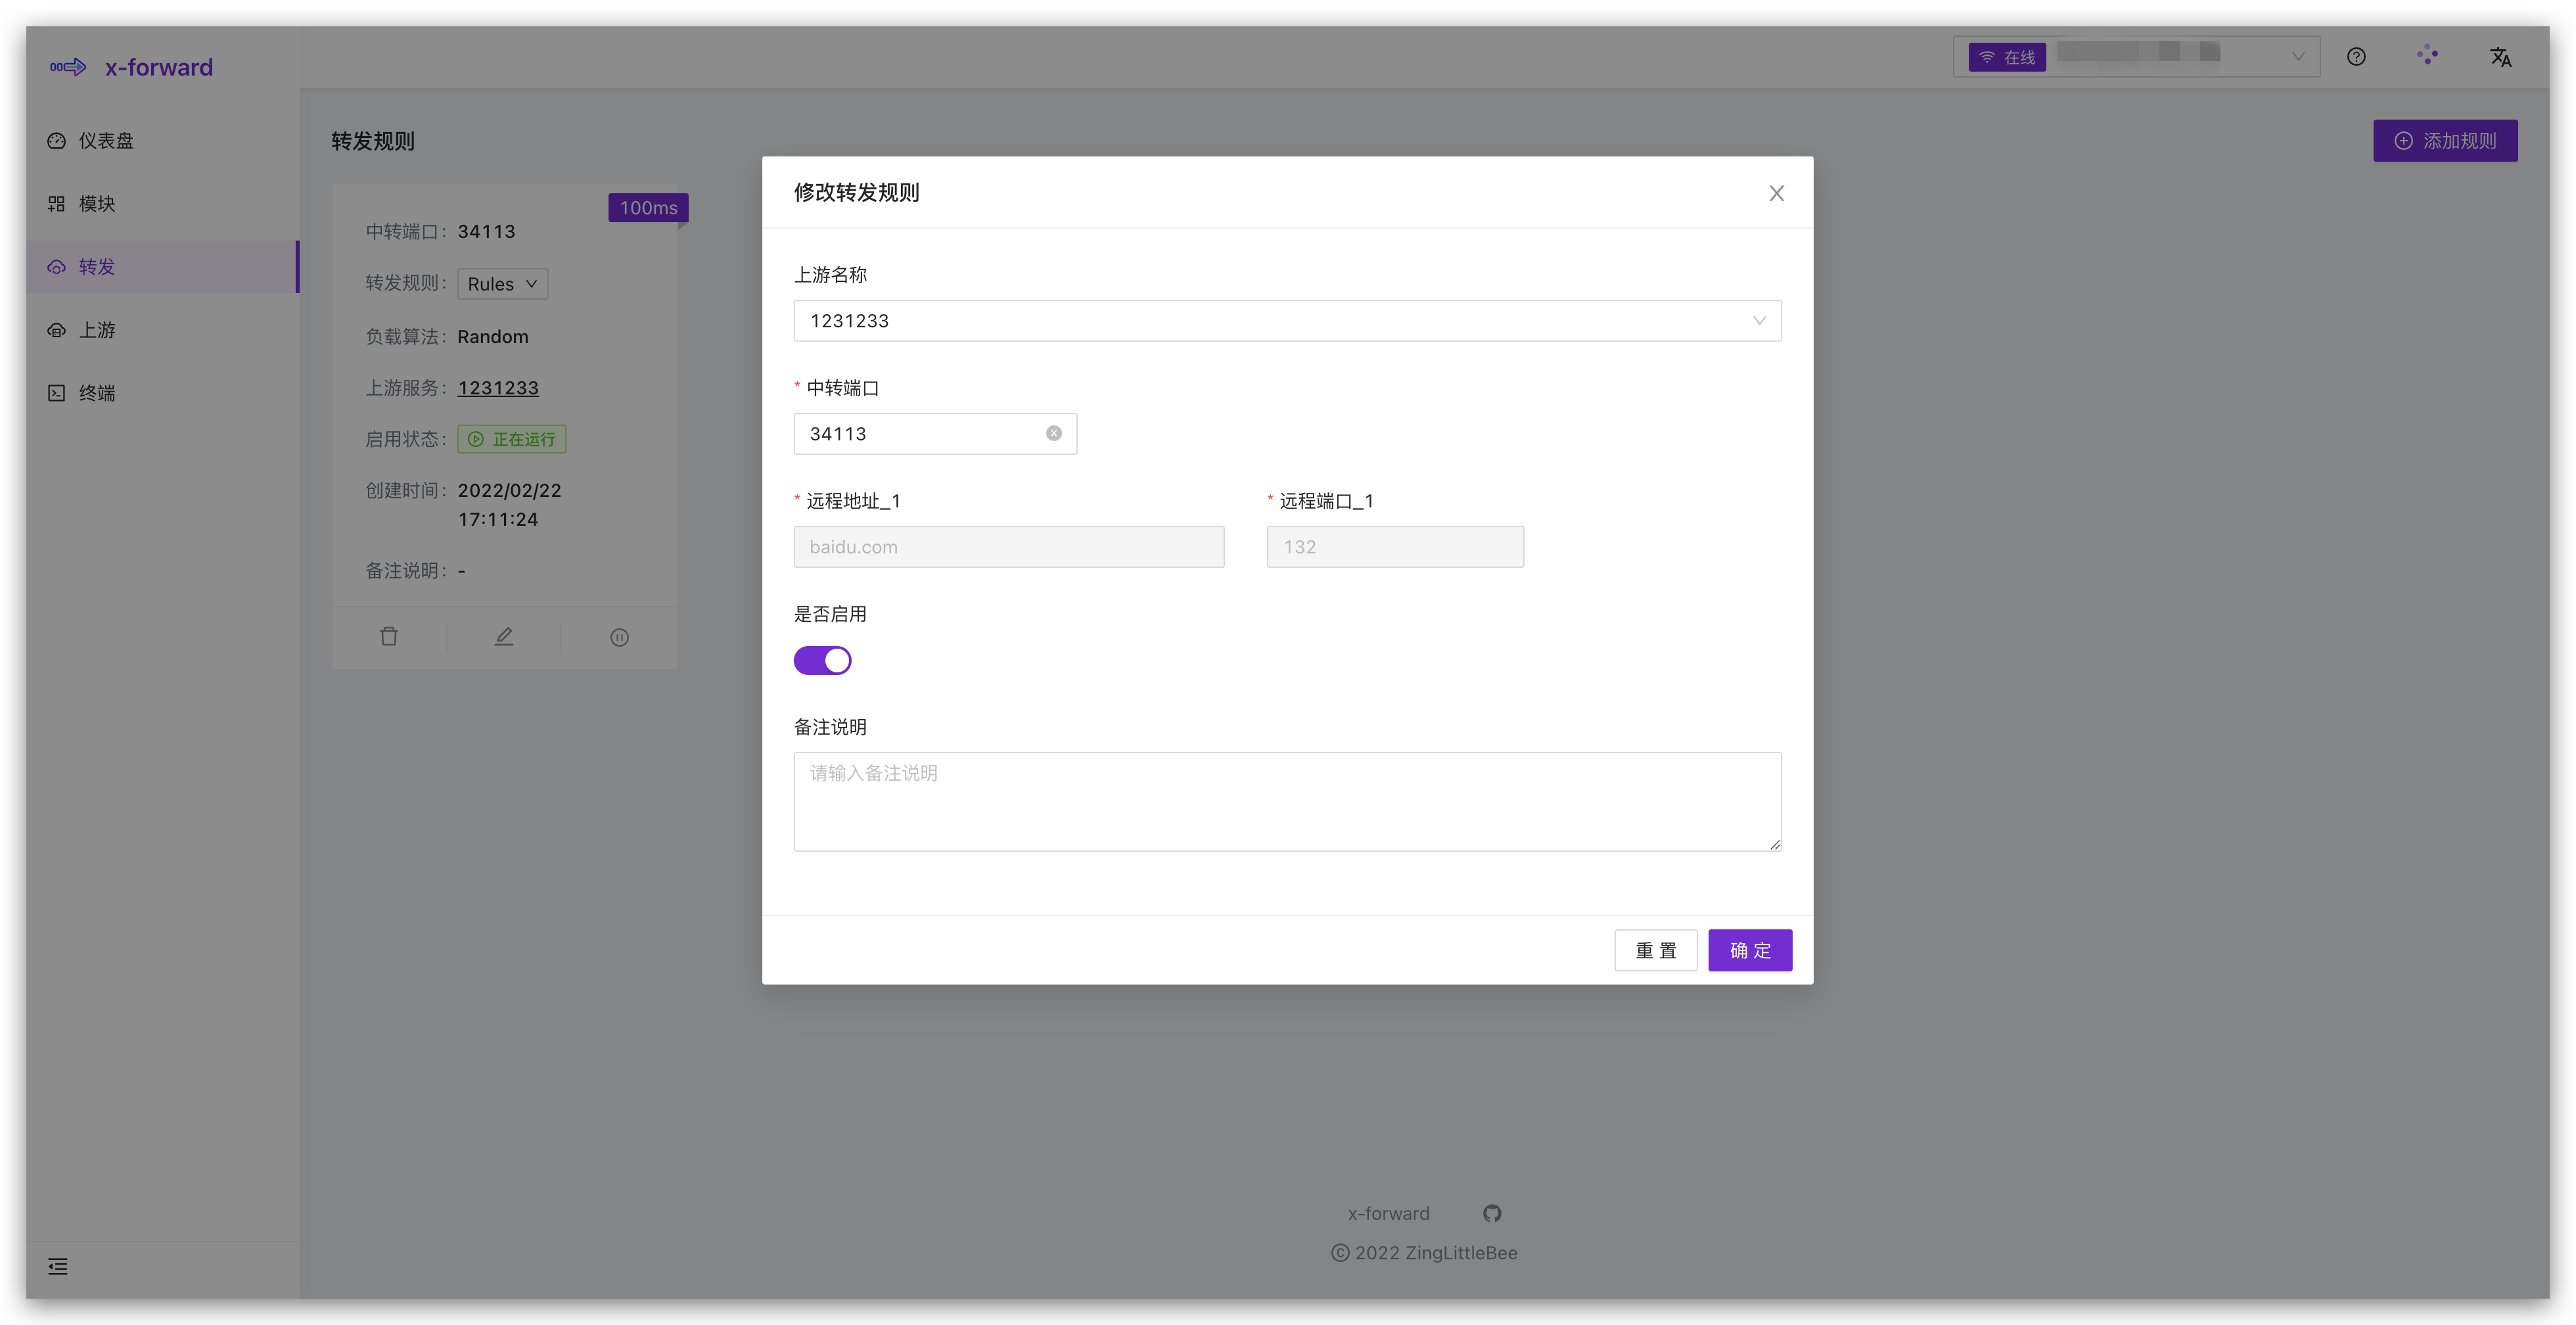Click the pause icon on the rule card

pos(619,637)
